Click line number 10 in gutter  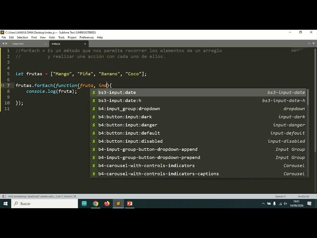7,103
